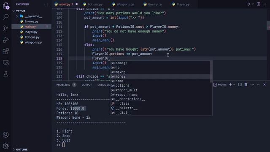Image resolution: width=270 pixels, height=152 pixels.
Task: Open the Explorer view in activity bar
Action: (x=5, y=5)
